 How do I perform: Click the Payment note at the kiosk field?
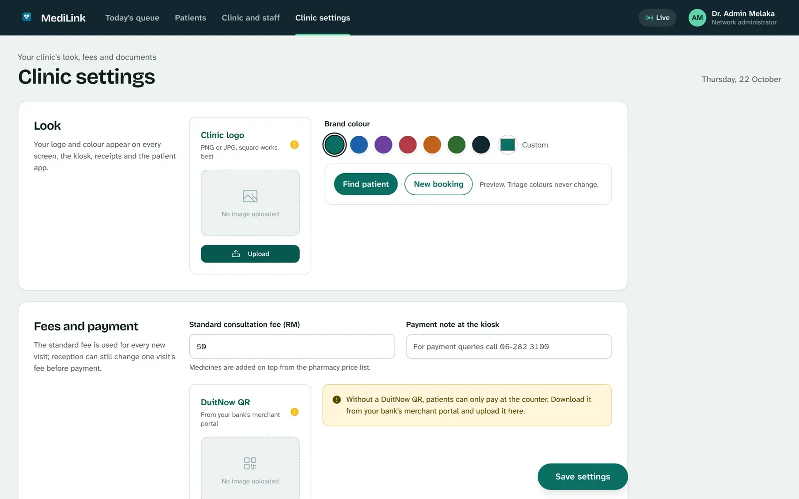(509, 346)
